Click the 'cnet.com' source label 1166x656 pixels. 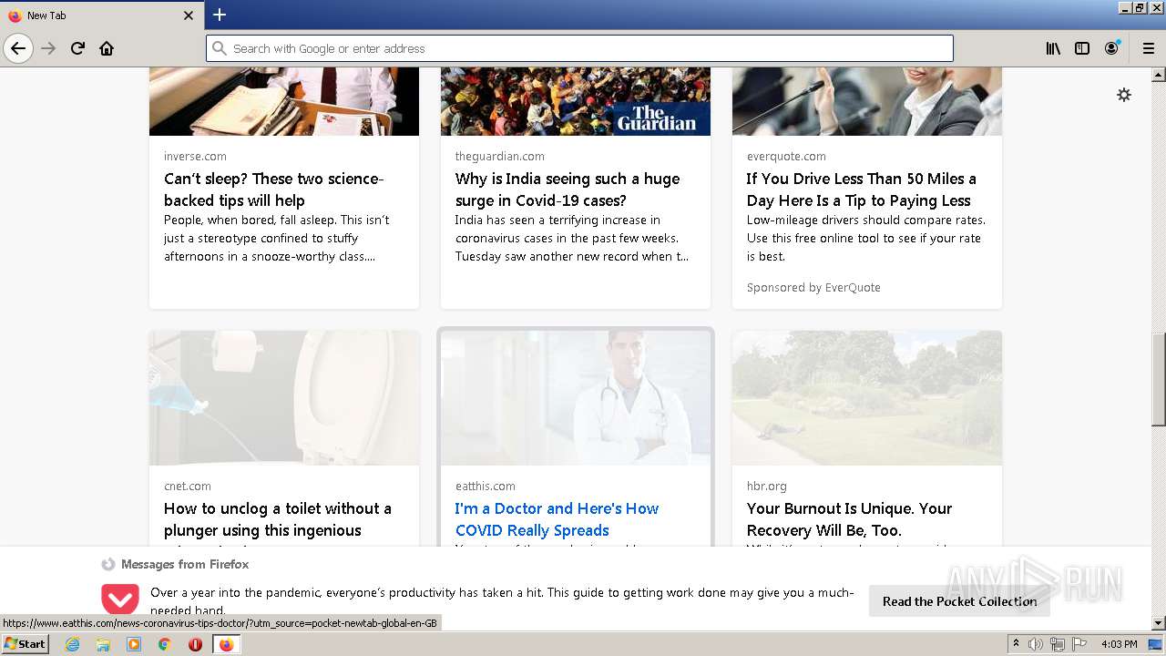188,486
